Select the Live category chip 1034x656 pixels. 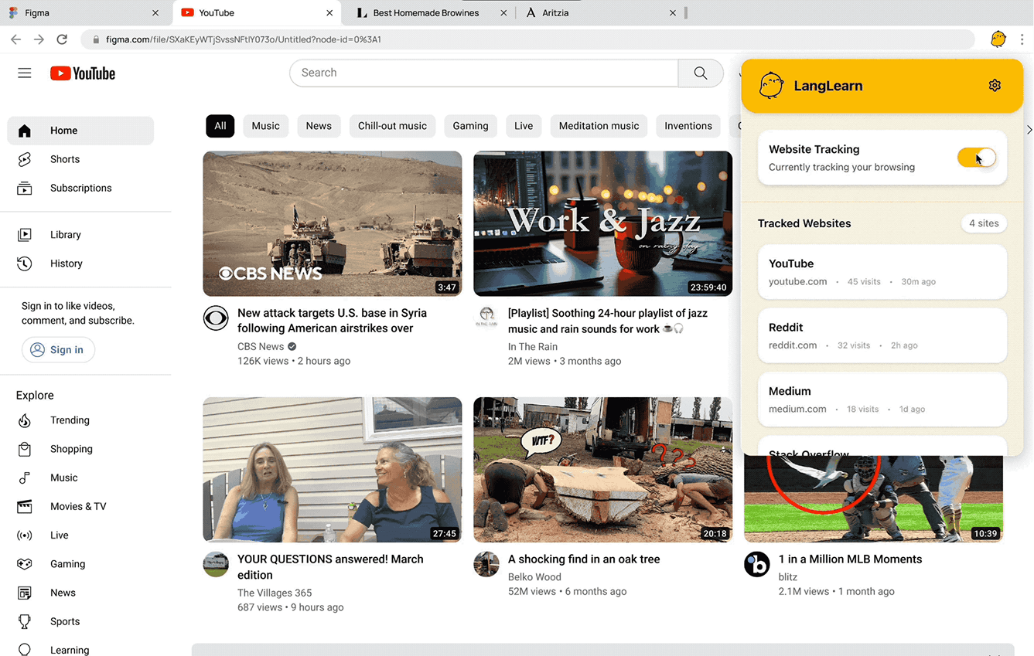coord(524,126)
